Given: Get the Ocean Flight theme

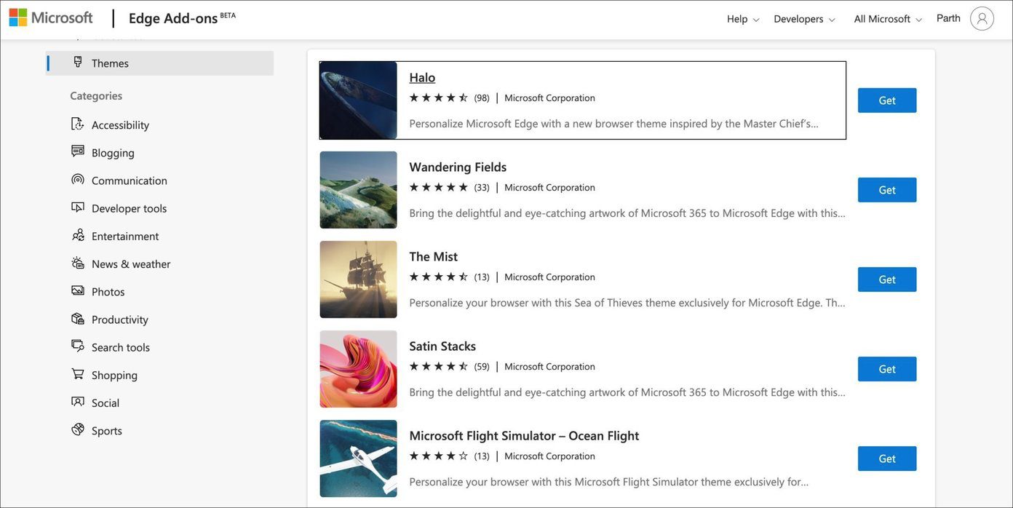Looking at the screenshot, I should pos(887,459).
